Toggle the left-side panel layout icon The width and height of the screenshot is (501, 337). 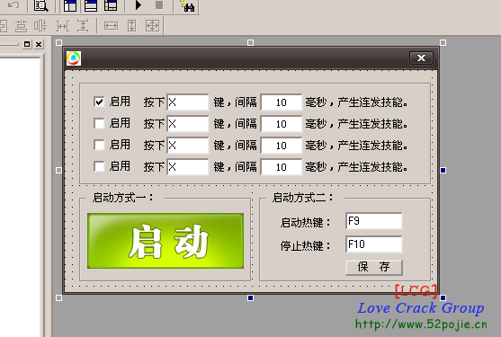[x=70, y=5]
